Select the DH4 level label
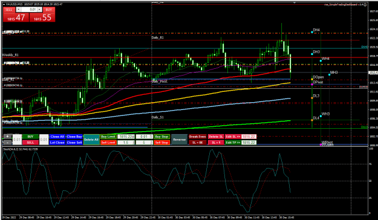 pyautogui.click(x=316, y=30)
